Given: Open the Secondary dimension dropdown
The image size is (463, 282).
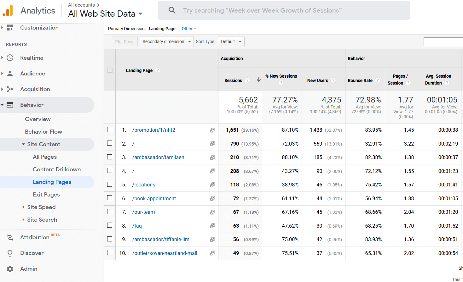Looking at the screenshot, I should [166, 41].
